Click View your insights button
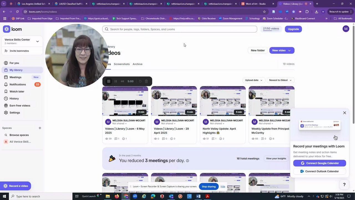Image resolution: width=355 pixels, height=200 pixels. coord(276,159)
